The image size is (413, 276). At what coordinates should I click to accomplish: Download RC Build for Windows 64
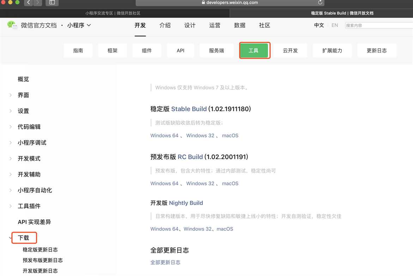click(x=164, y=184)
